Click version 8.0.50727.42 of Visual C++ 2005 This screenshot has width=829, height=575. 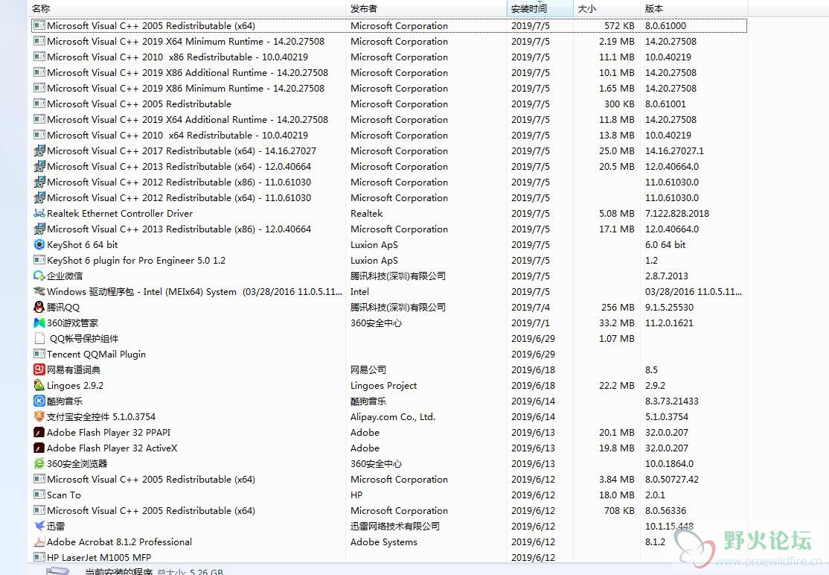coord(672,479)
